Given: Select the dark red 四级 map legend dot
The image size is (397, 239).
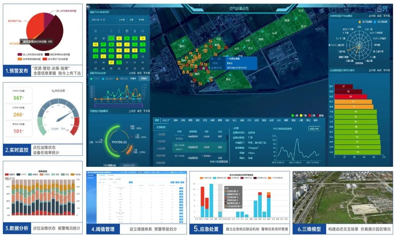Looking at the screenshot, I should (318, 115).
